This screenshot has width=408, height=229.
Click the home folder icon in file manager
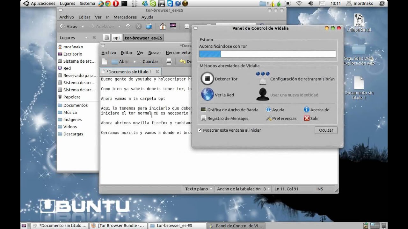click(x=163, y=26)
